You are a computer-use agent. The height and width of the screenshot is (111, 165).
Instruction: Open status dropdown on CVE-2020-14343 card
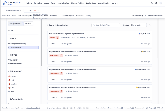pos(54,44)
